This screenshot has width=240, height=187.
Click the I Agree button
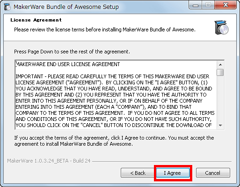(x=173, y=173)
